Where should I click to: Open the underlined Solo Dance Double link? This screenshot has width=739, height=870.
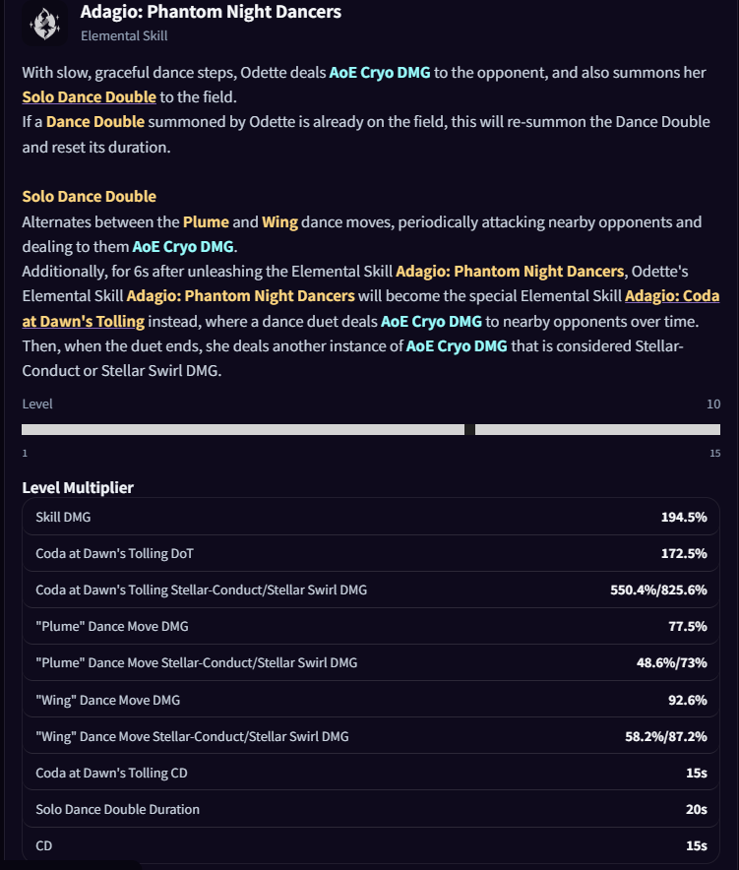click(89, 96)
